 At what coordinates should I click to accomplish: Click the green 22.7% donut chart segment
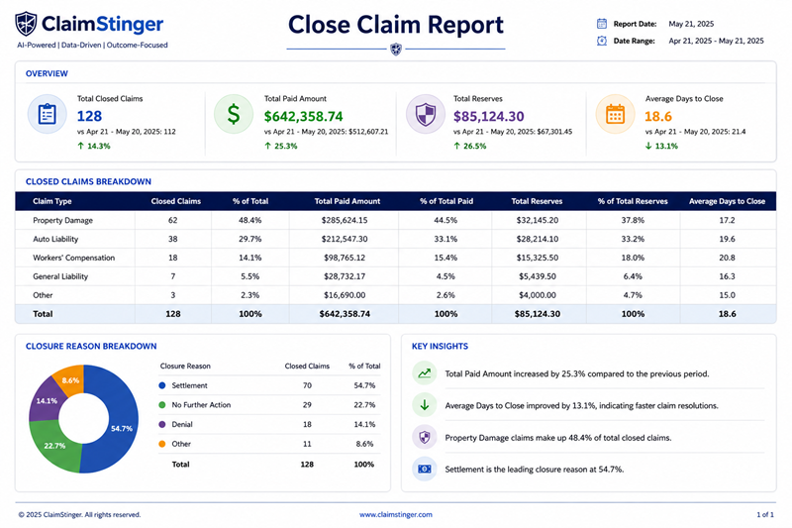[55, 446]
